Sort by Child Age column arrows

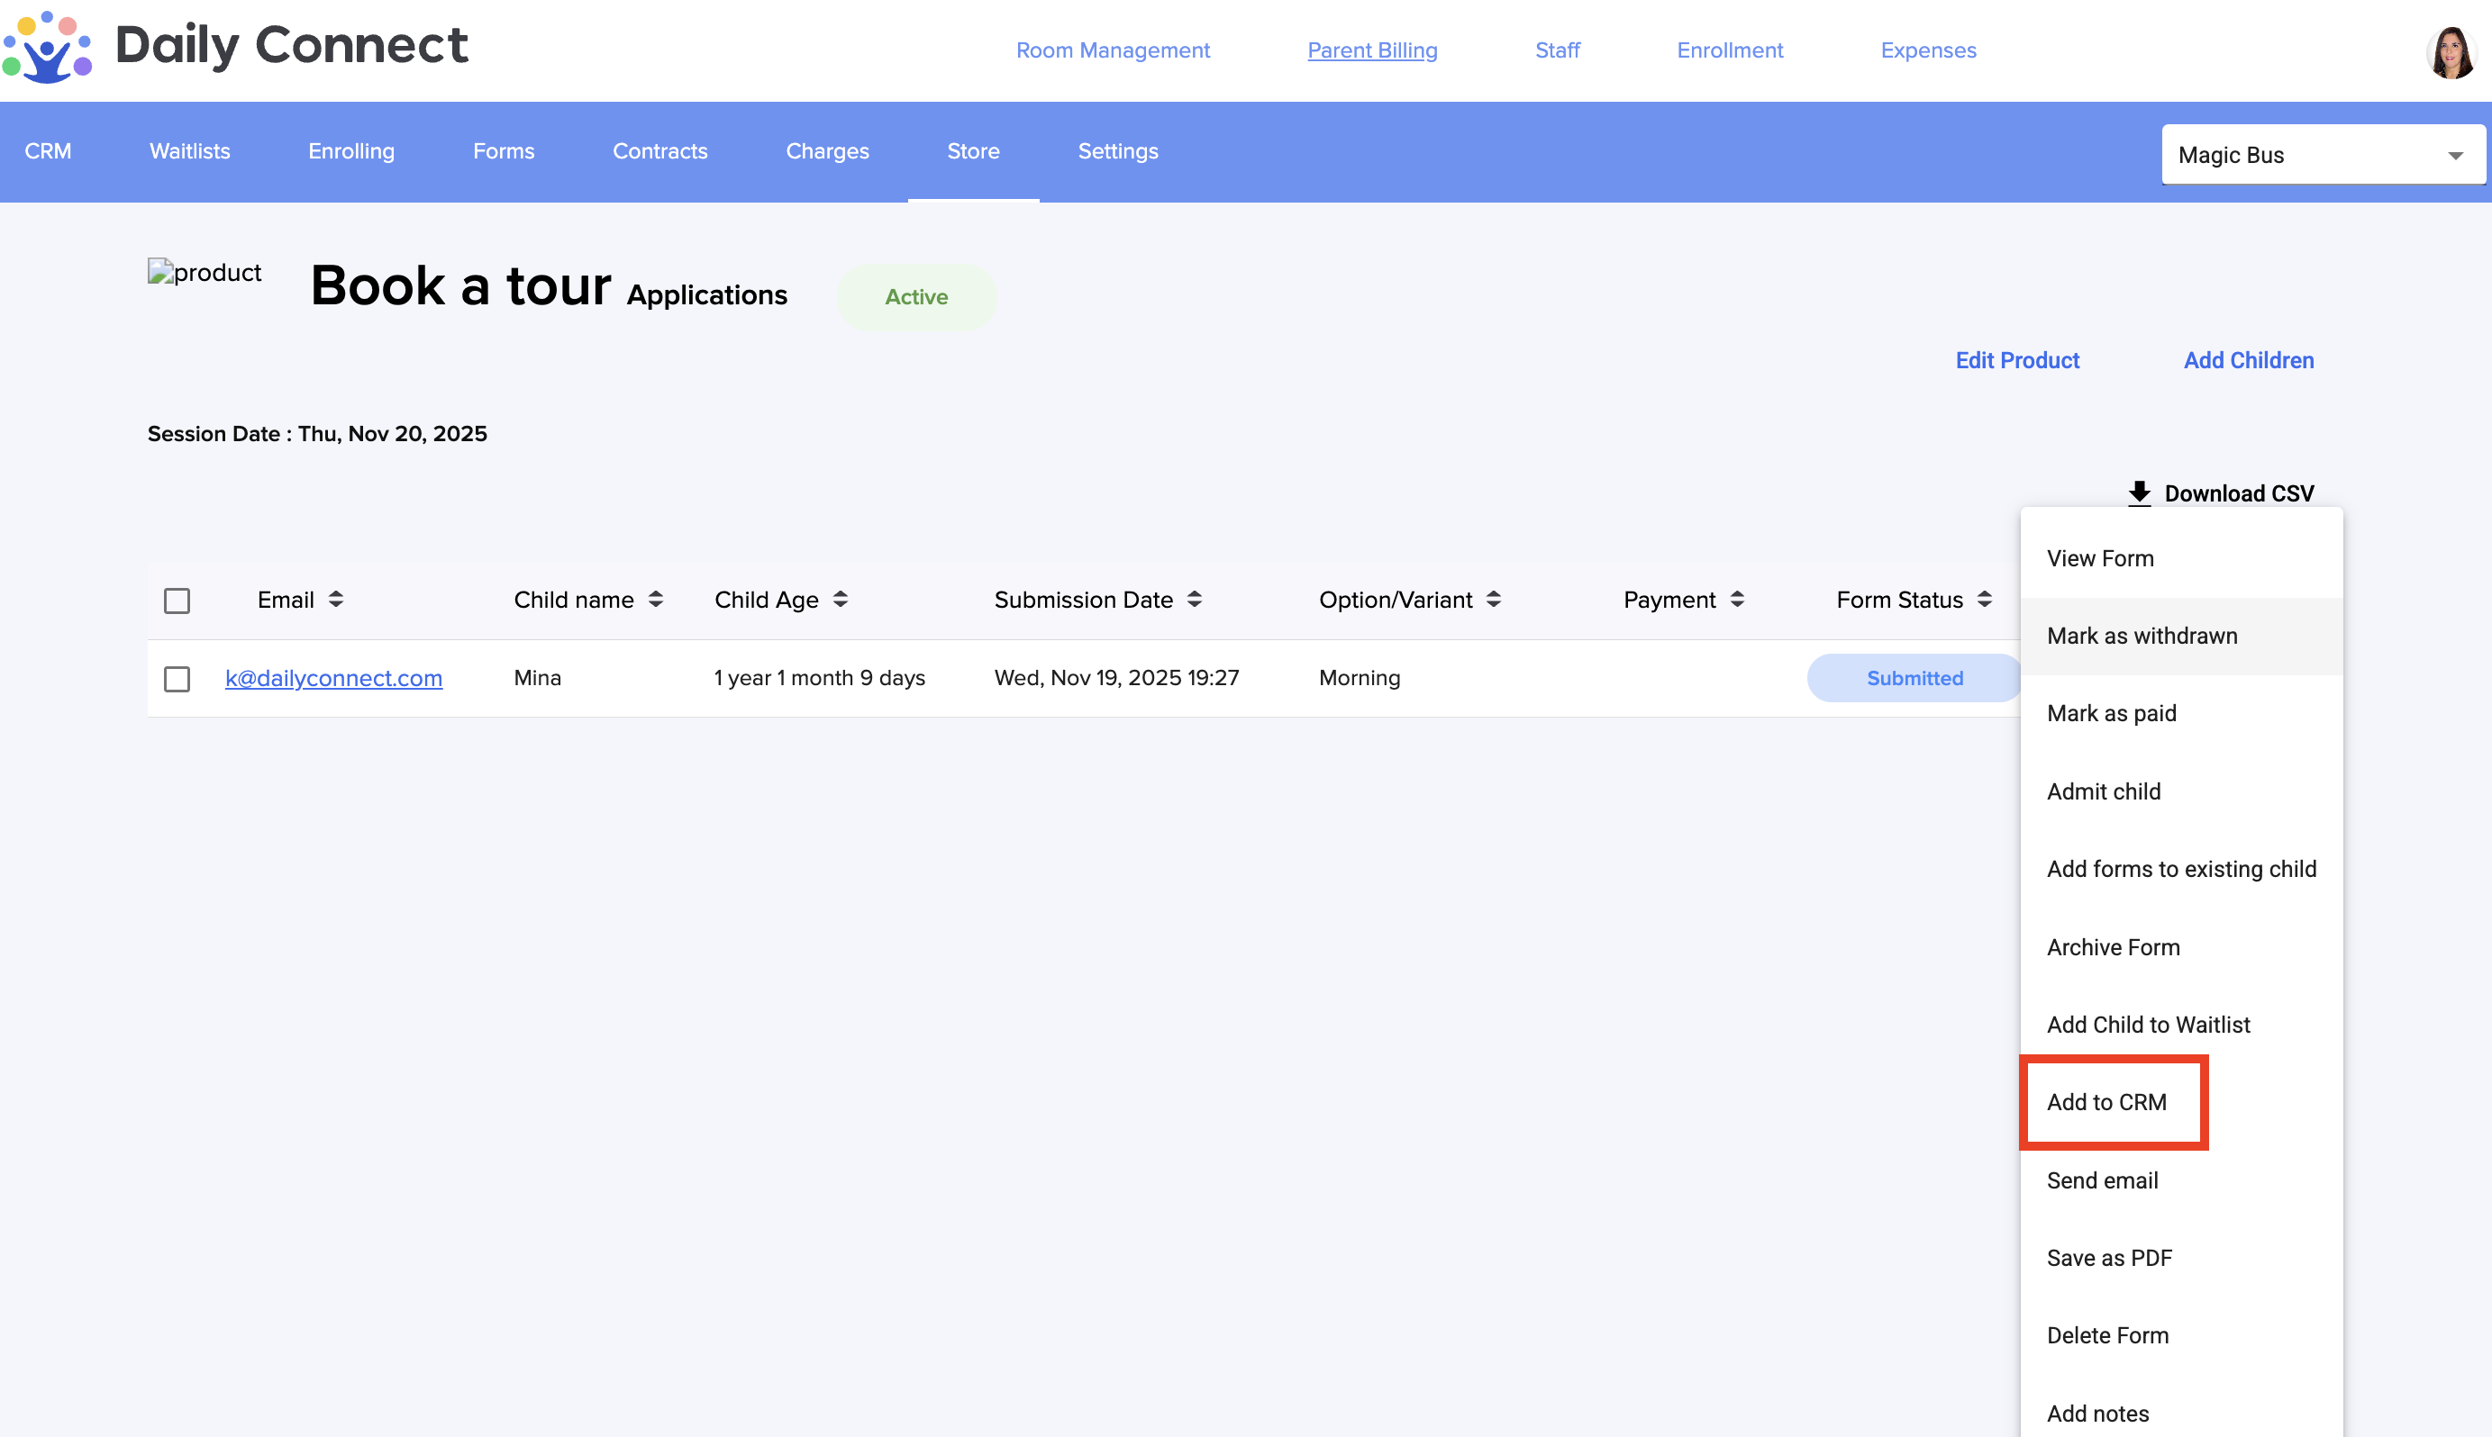(x=841, y=599)
